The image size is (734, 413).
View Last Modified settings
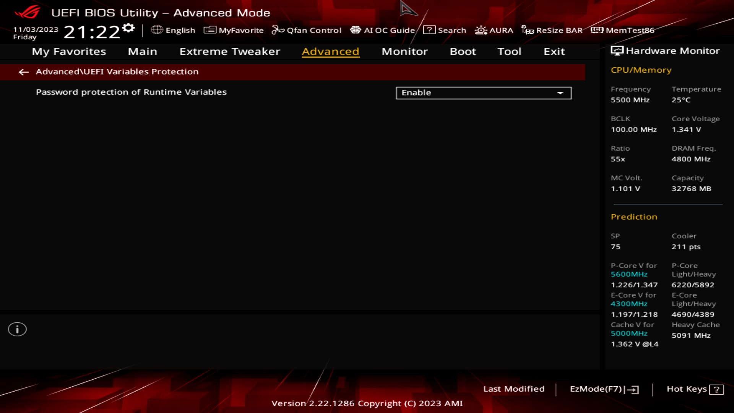(x=514, y=389)
